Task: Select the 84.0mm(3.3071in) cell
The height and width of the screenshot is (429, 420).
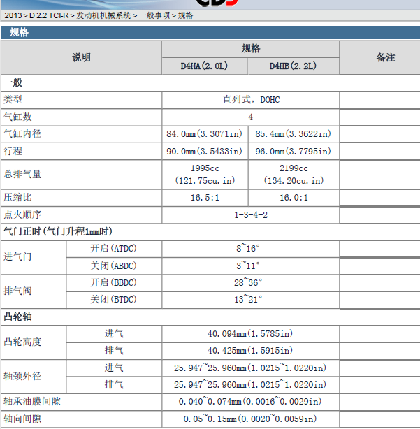Action: point(205,134)
